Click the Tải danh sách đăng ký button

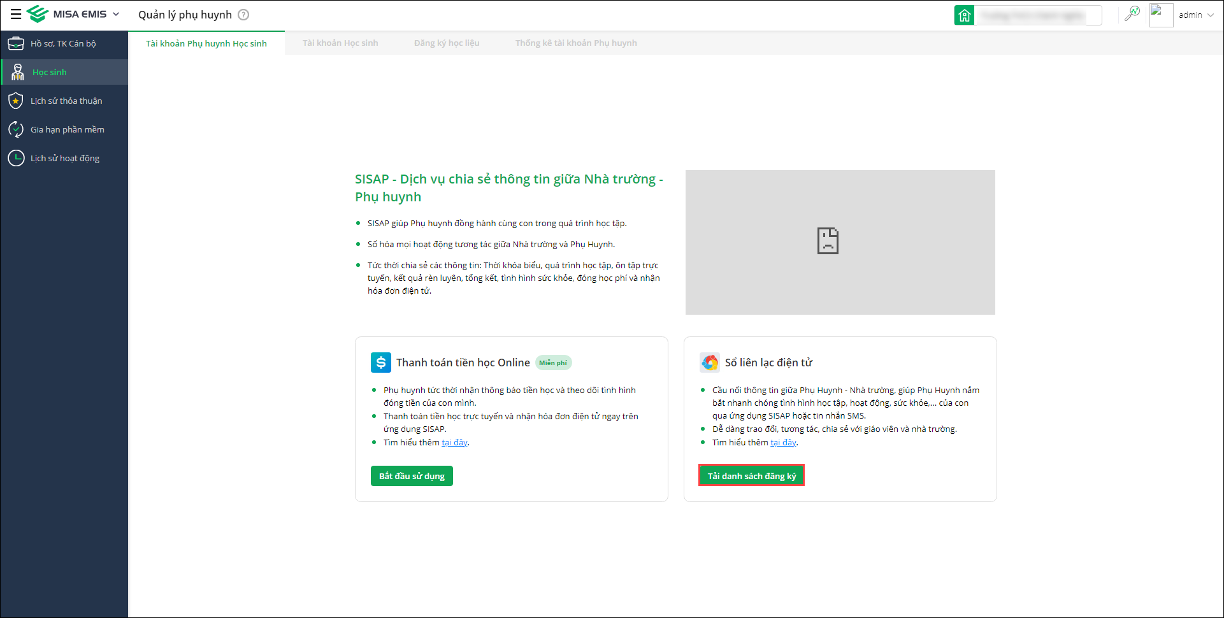pos(752,476)
